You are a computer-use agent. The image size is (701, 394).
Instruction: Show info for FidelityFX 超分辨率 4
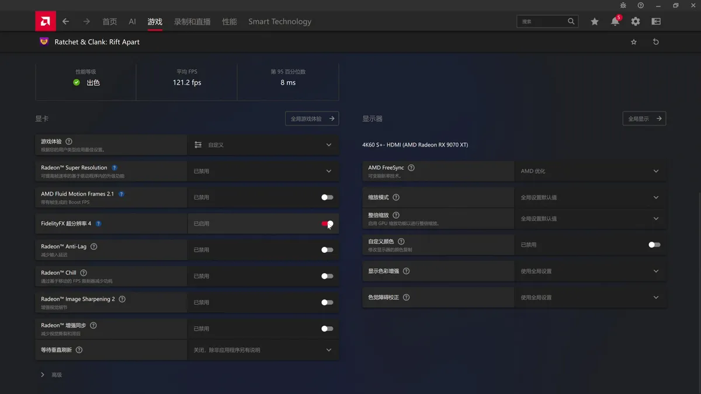pos(98,224)
